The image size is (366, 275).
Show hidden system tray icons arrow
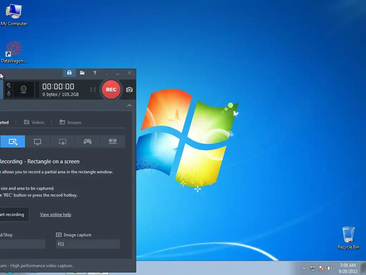point(304,268)
